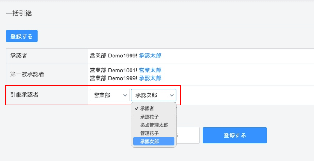This screenshot has height=161, width=314.
Task: Click the partially hidden white button beside 登録する
Action: (x=188, y=136)
